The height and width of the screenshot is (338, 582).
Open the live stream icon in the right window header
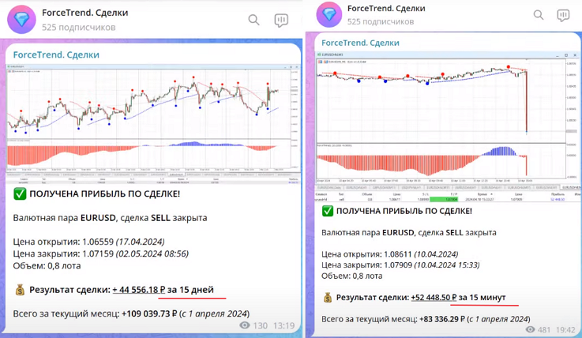(563, 15)
